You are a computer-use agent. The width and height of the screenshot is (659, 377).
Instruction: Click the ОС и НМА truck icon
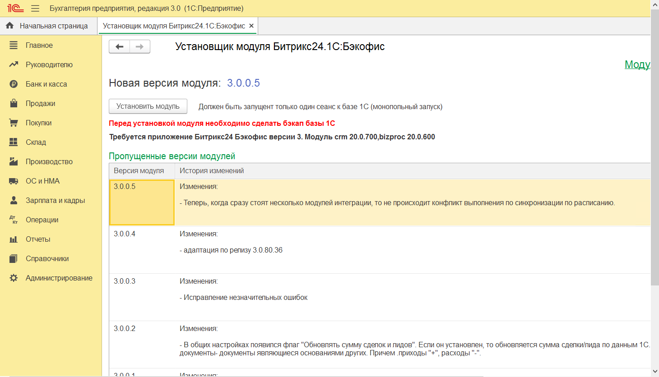[14, 181]
